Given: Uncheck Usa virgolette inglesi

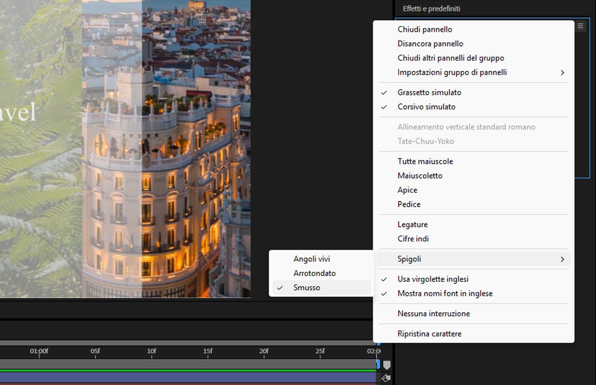Looking at the screenshot, I should click(433, 279).
